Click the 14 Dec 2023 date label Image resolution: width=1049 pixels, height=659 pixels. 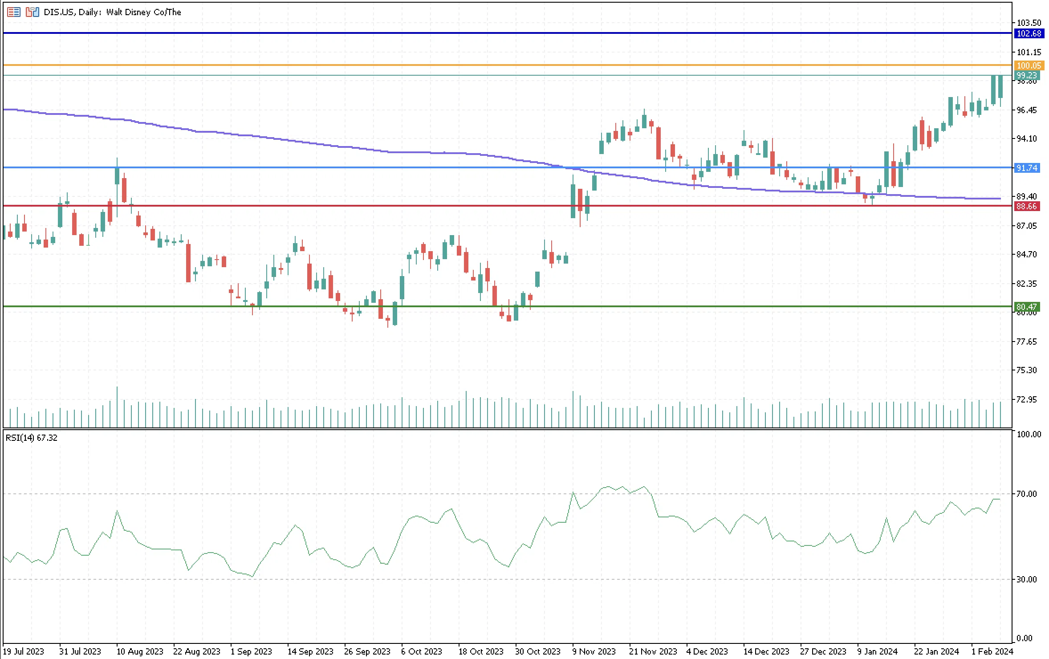coord(766,651)
